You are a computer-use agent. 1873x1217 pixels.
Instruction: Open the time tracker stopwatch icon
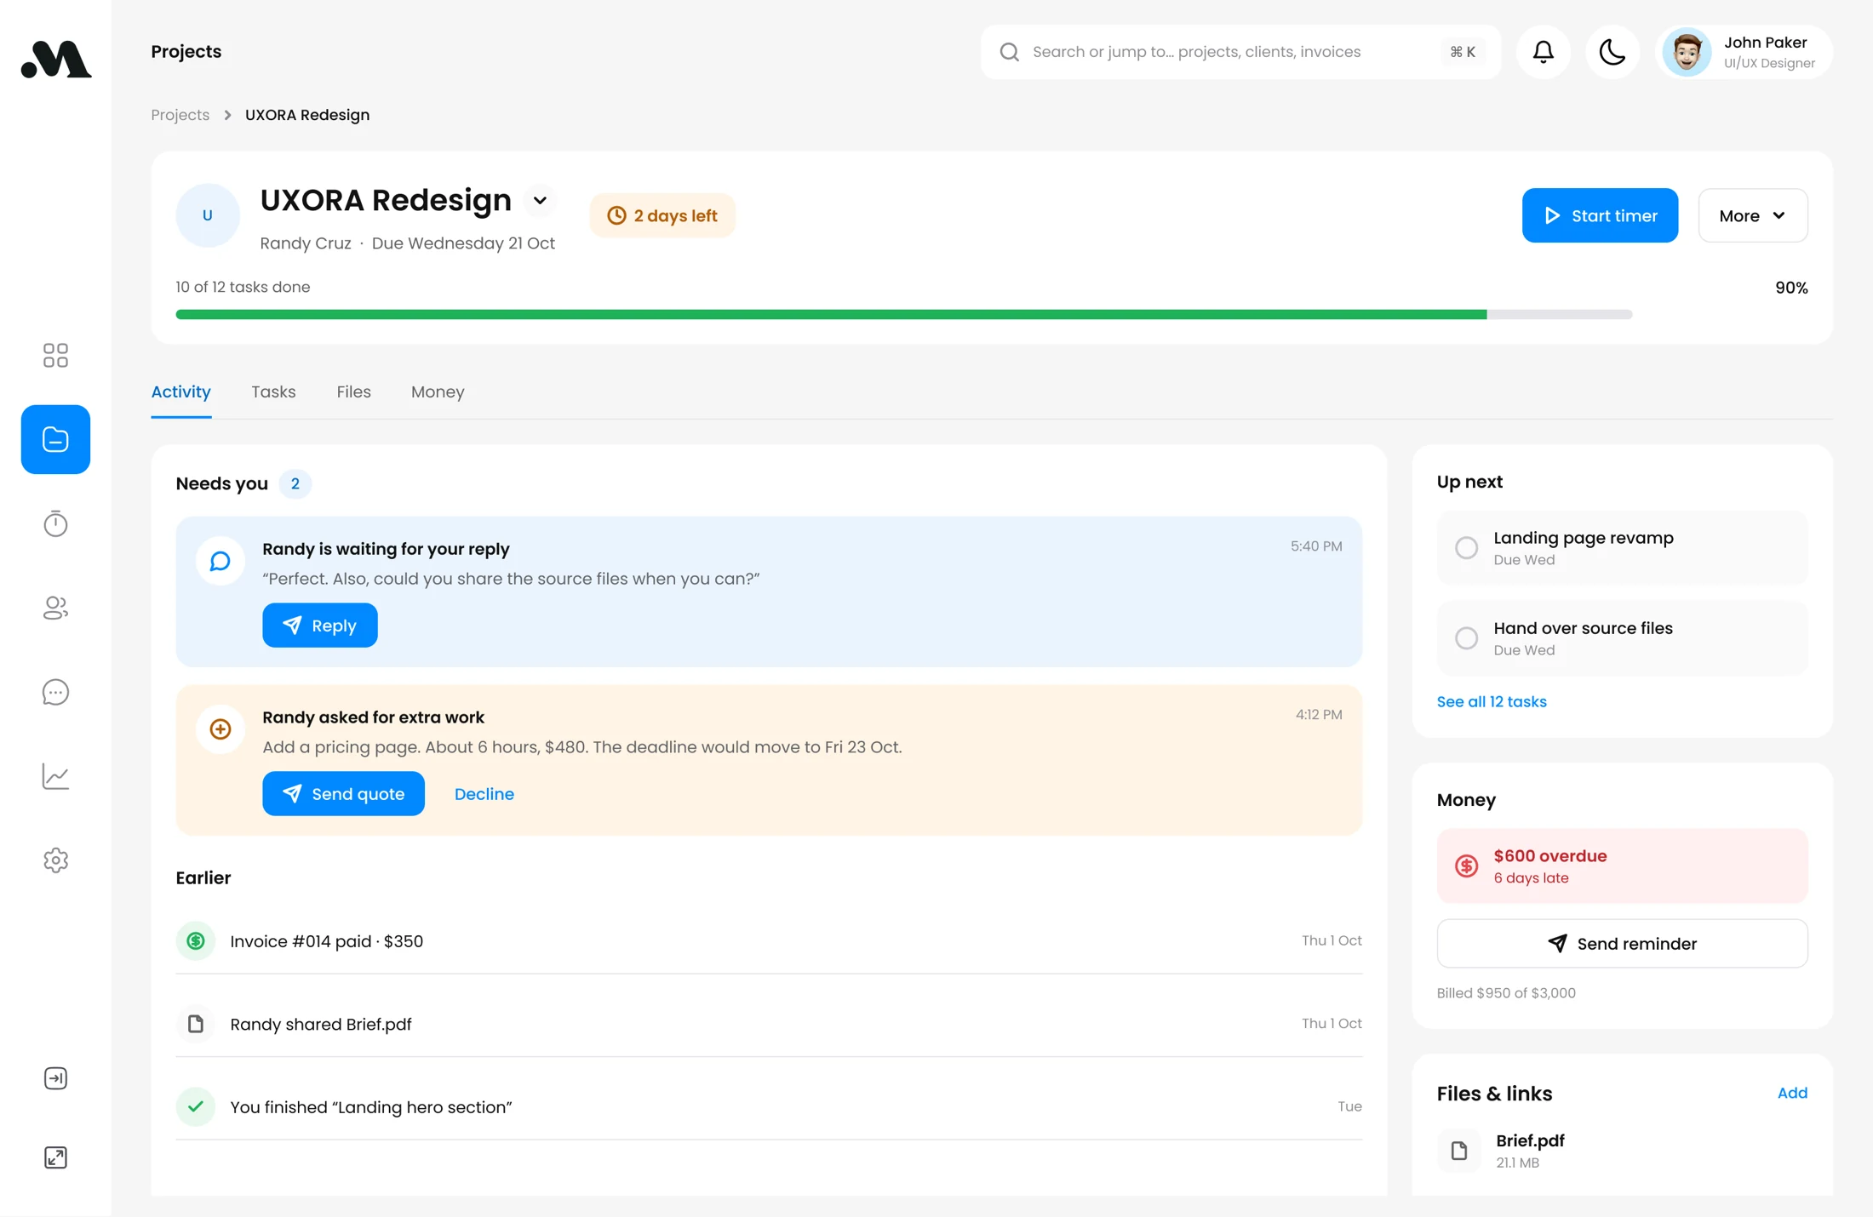coord(55,523)
